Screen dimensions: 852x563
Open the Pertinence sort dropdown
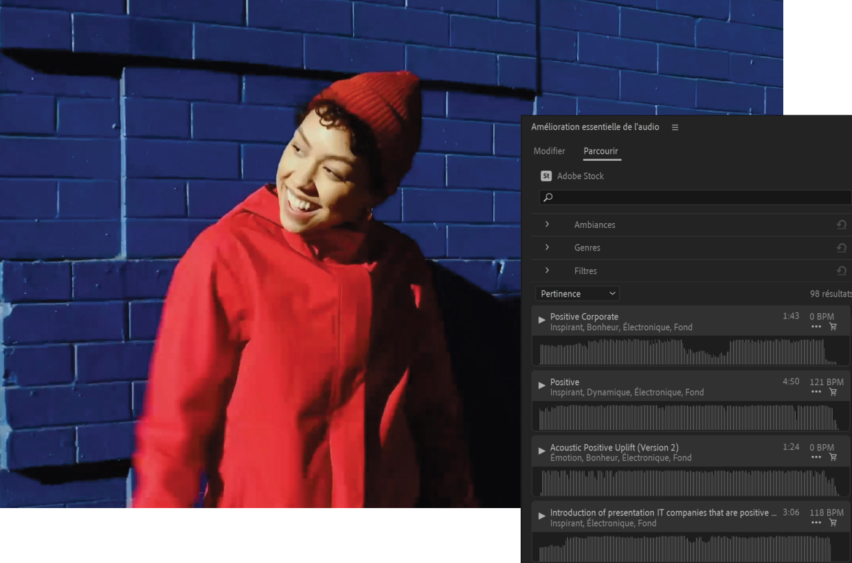(577, 294)
